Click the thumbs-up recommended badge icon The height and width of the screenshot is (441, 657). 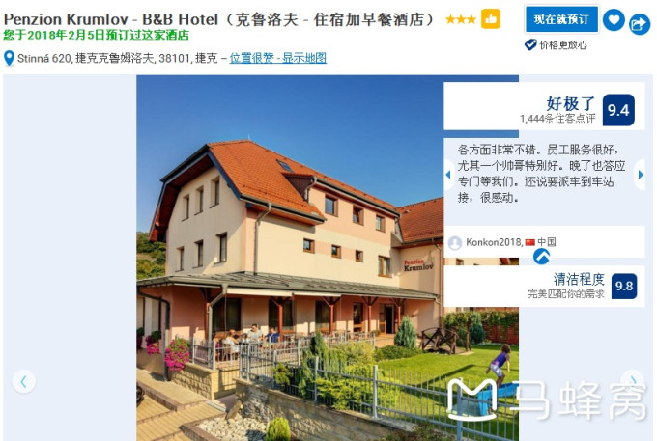tap(490, 19)
